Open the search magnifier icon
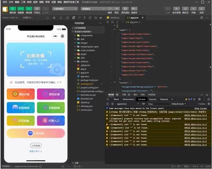The height and width of the screenshot is (169, 212). (x=79, y=18)
